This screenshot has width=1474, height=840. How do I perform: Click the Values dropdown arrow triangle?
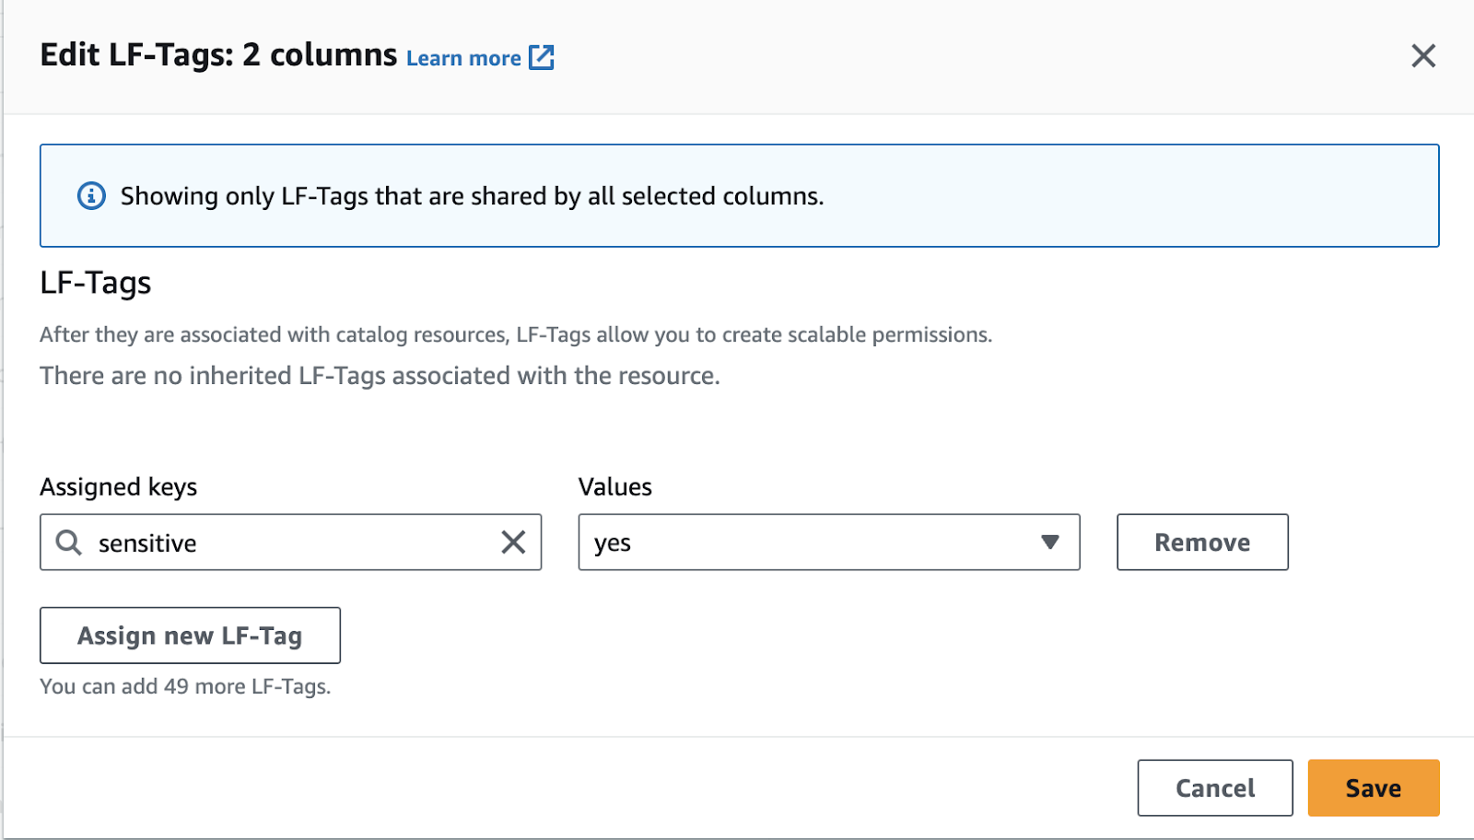[1049, 542]
